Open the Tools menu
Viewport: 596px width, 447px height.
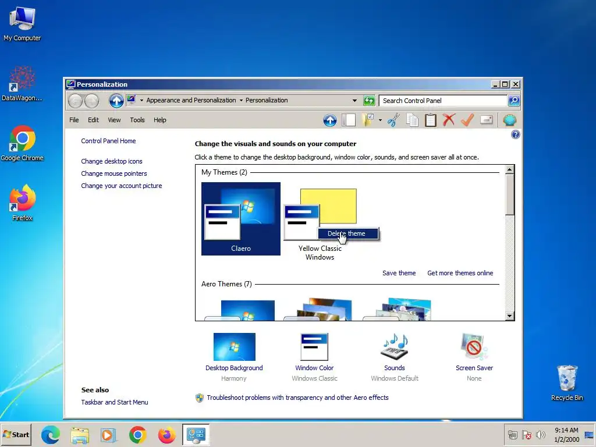pyautogui.click(x=137, y=120)
